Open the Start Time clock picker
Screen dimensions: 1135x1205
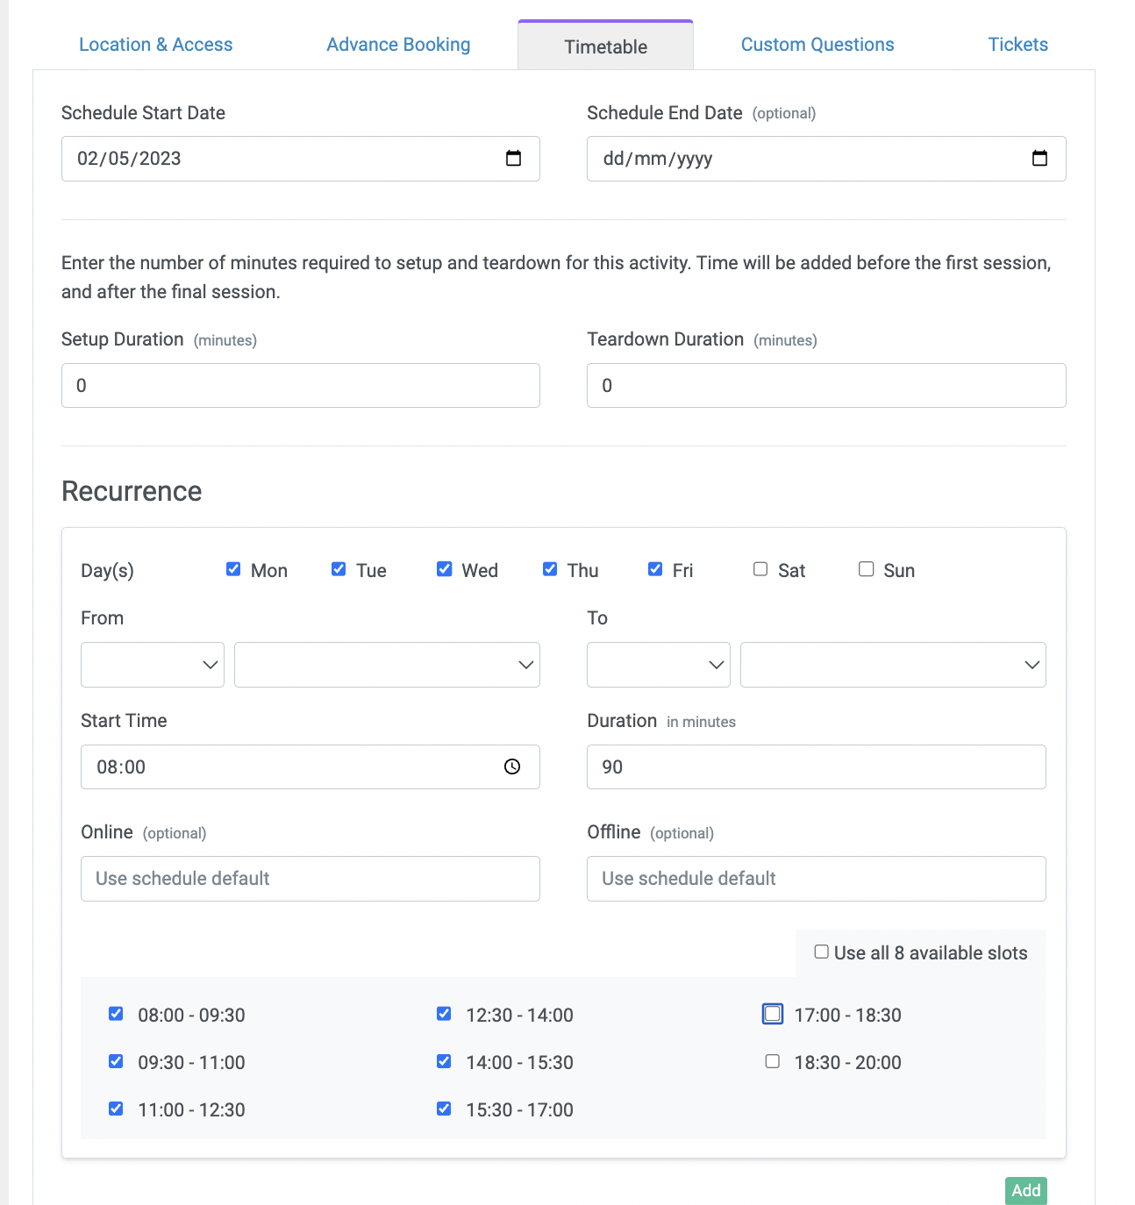tap(512, 767)
